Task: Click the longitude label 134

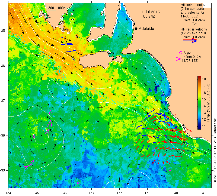Action: 8,193
